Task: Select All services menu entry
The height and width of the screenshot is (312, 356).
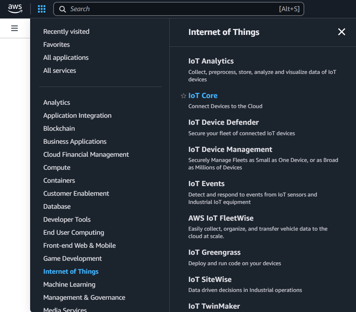Action: click(x=60, y=71)
